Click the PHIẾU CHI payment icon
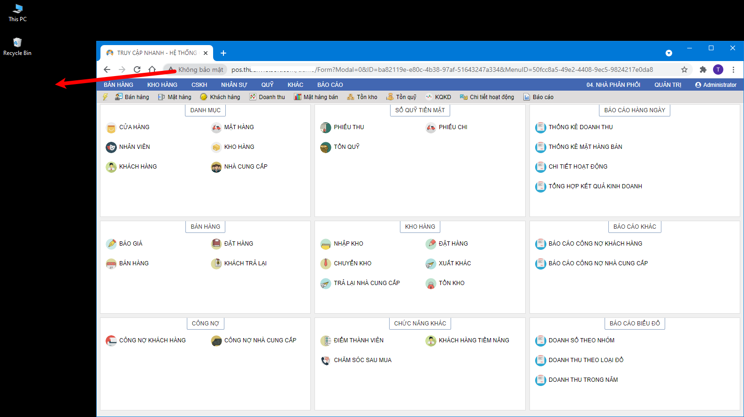 pos(431,128)
